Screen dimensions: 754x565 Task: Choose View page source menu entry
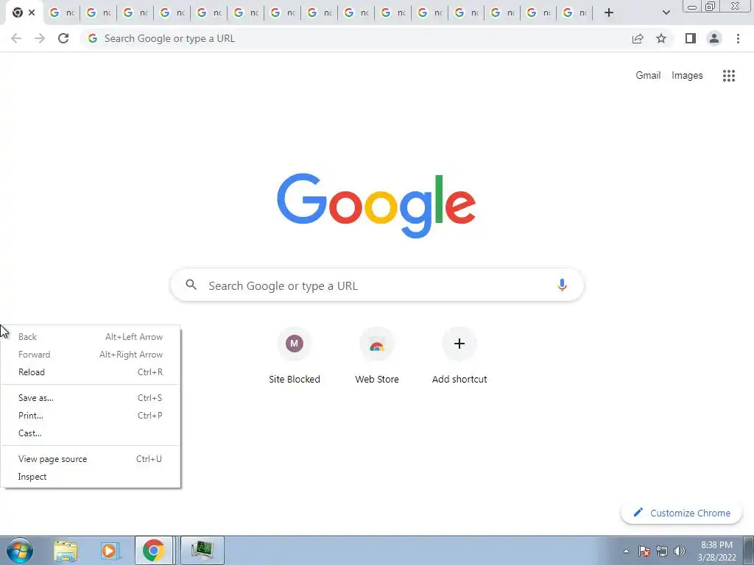pos(91,459)
